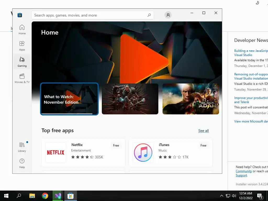Viewport: 268px width, 201px height.
Task: Open the Windows Start menu
Action: click(x=6, y=196)
